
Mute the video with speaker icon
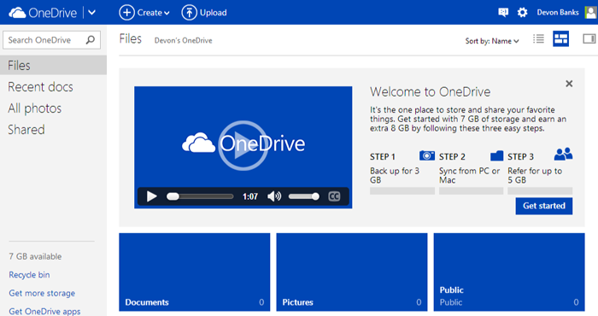[274, 196]
